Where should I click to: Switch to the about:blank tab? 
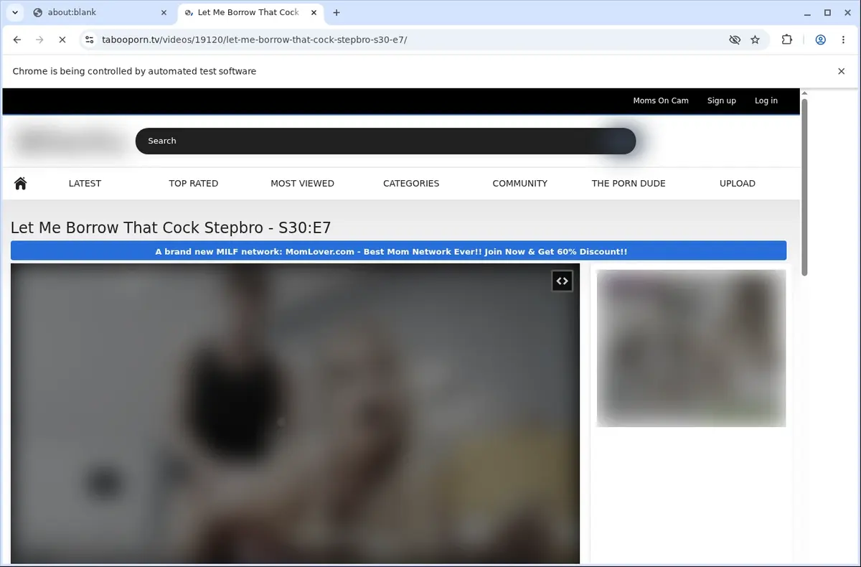(100, 13)
